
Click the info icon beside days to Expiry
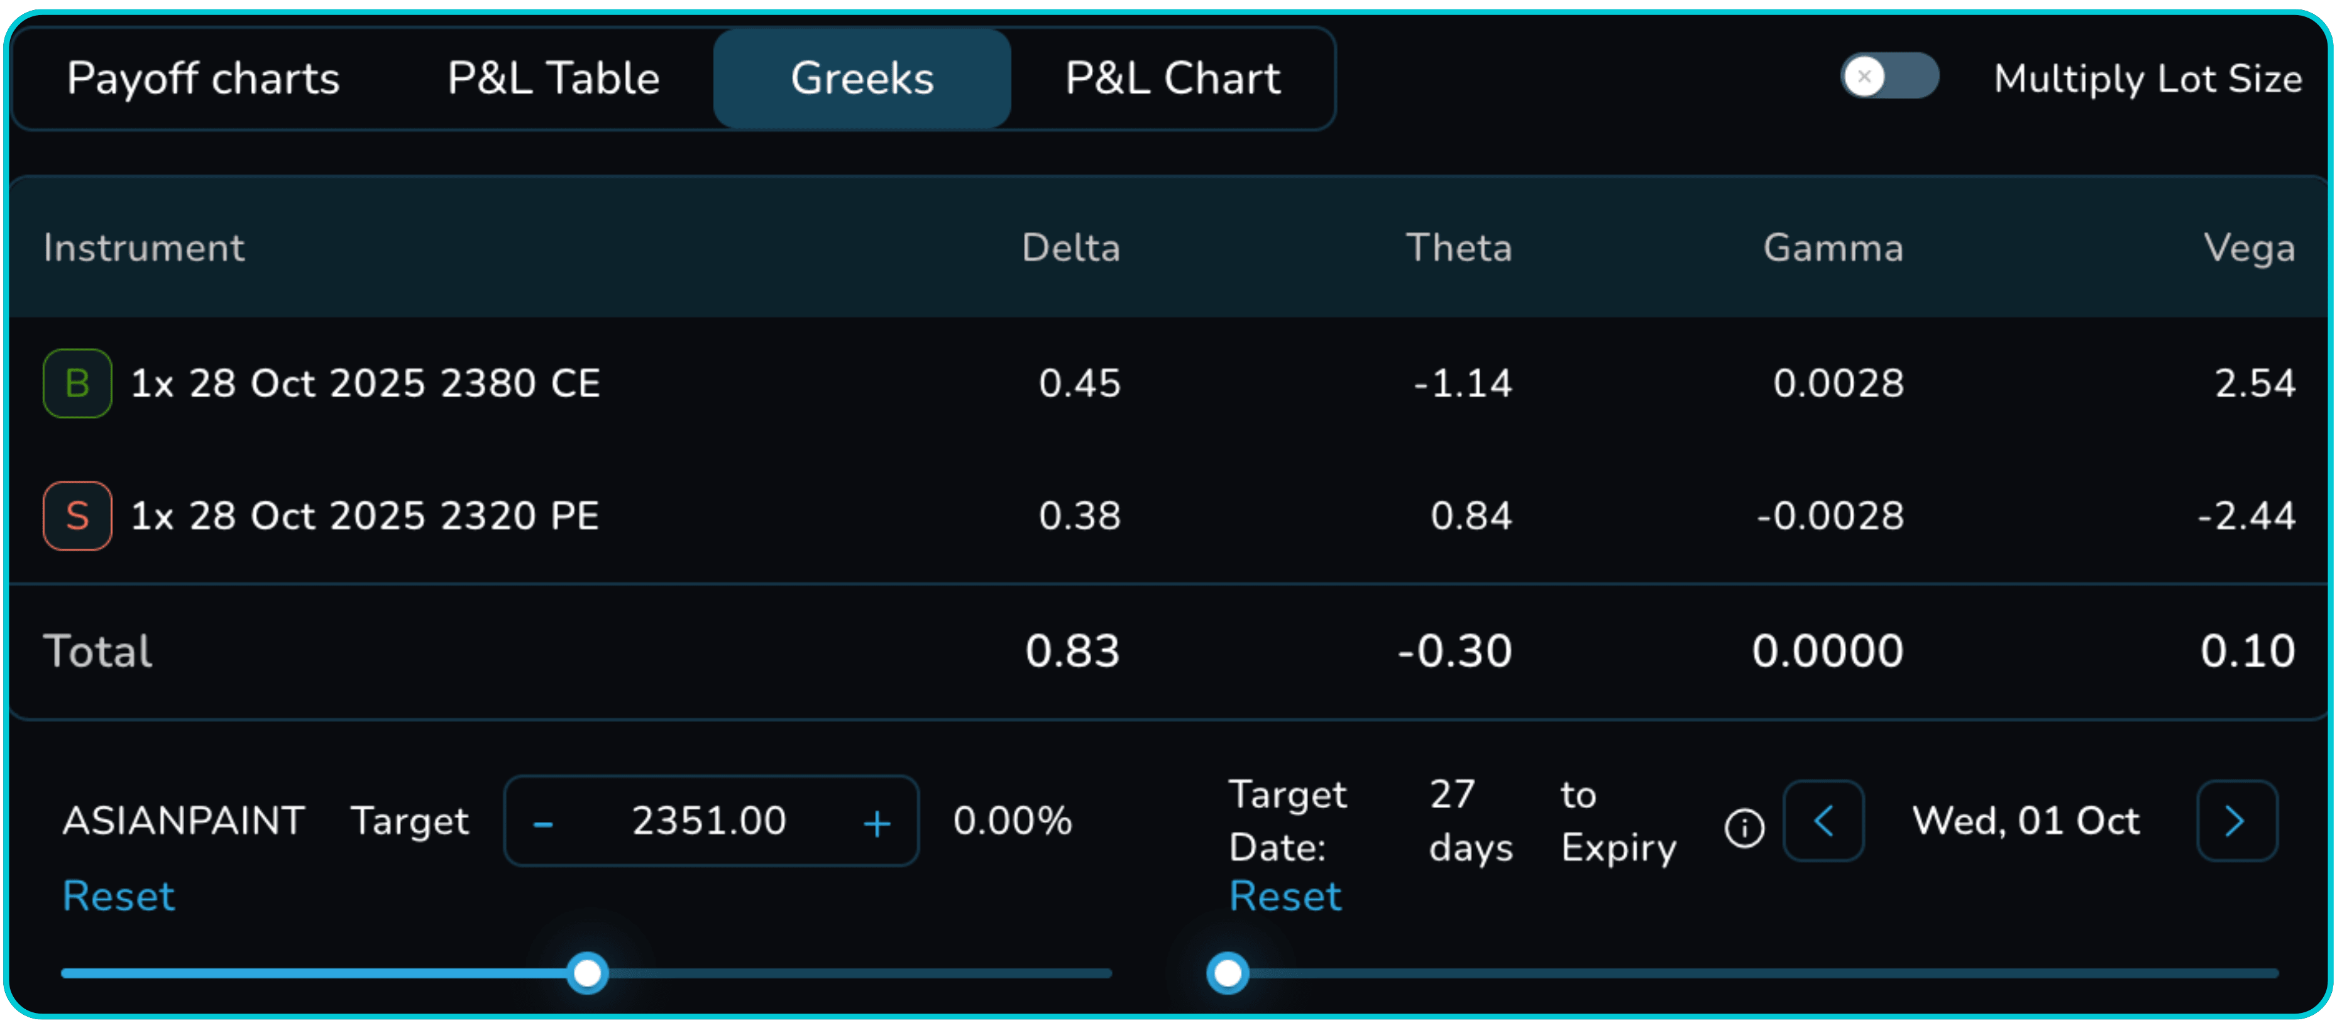pos(1744,827)
